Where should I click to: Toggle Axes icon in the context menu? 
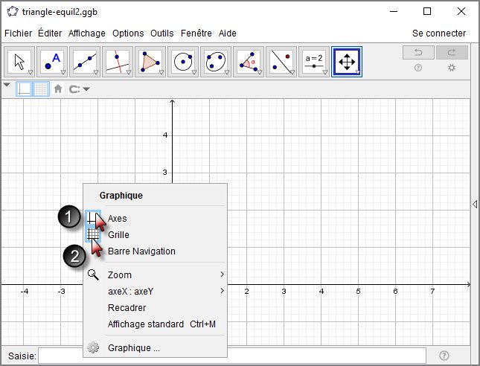coord(93,218)
